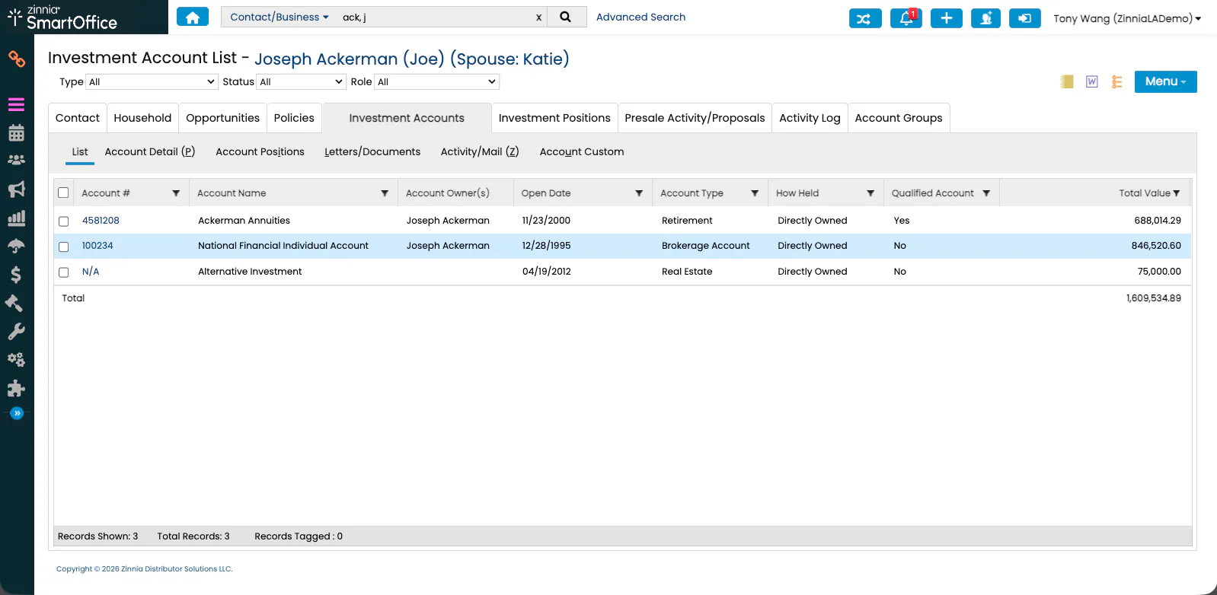Open the Role filter dropdown
The width and height of the screenshot is (1217, 595).
point(437,81)
